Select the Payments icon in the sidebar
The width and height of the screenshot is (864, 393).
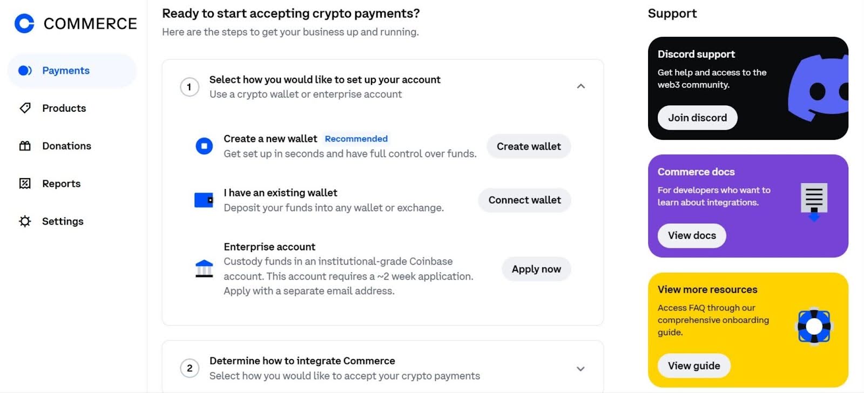coord(25,70)
